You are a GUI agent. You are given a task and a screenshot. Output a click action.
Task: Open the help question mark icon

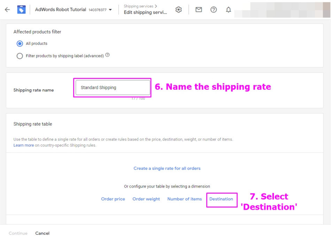(214, 10)
